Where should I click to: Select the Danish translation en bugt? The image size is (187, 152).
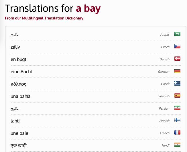[19, 59]
